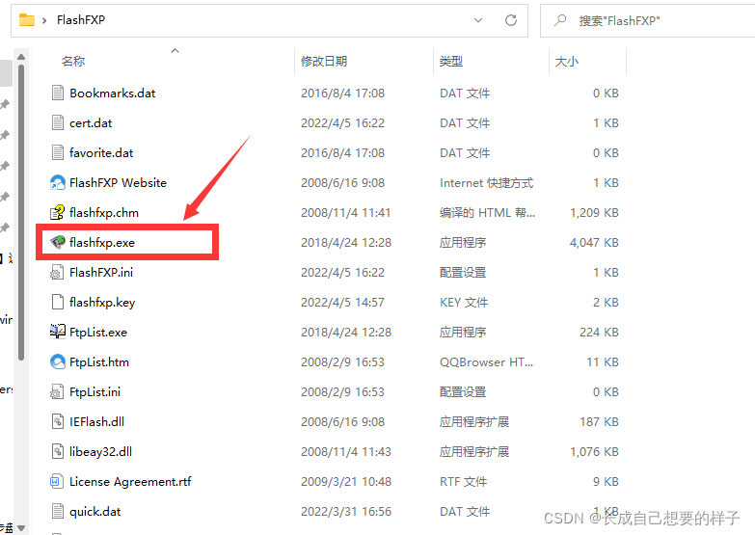This screenshot has height=535, width=755.
Task: Select the Bookmarks.dat file name
Action: (113, 93)
